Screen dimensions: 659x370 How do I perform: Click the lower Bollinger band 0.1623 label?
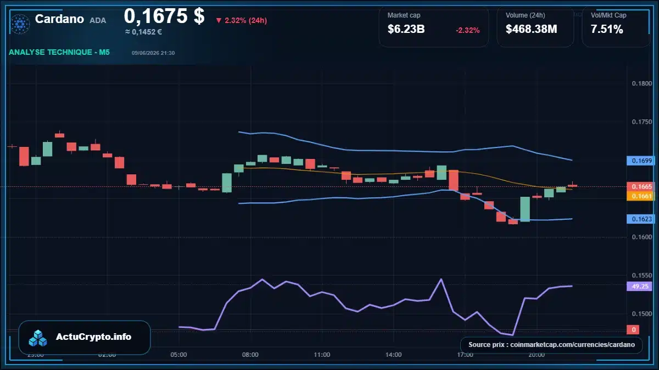coord(640,219)
